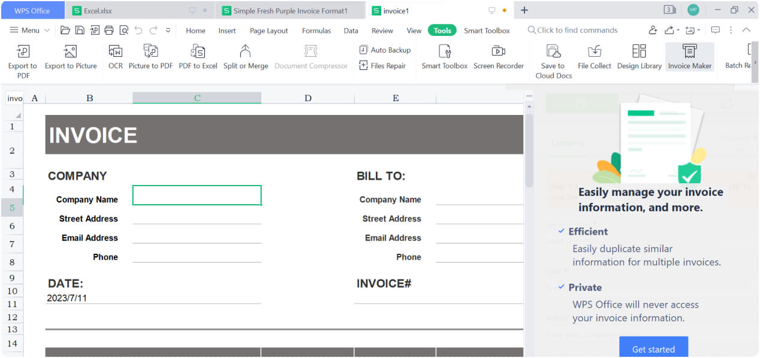The image size is (760, 358).
Task: Enable Auto Backup
Action: pyautogui.click(x=384, y=50)
